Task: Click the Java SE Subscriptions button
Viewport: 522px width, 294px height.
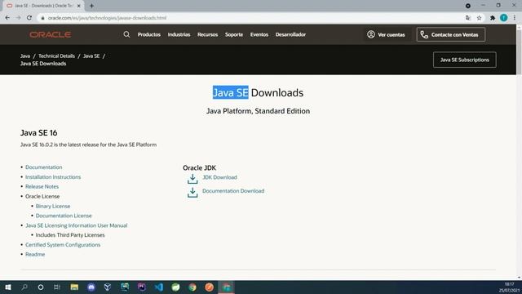Action: click(464, 60)
